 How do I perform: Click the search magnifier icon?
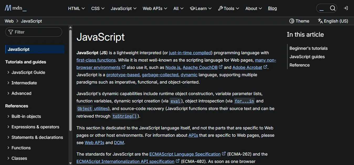(333, 8)
